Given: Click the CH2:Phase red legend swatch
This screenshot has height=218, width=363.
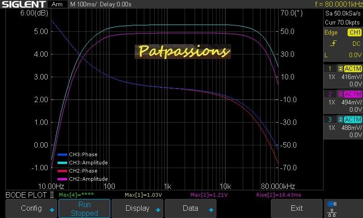Looking at the screenshot, I should (62, 171).
